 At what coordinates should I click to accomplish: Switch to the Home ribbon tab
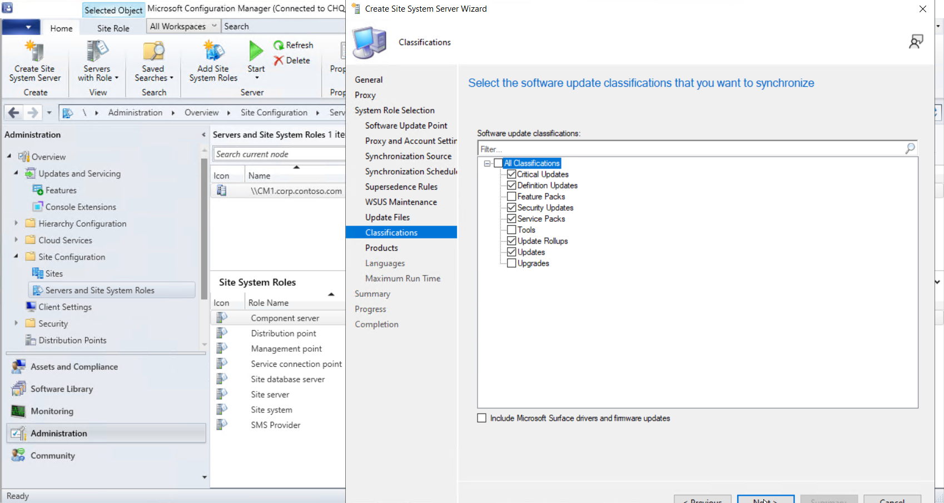(x=61, y=28)
